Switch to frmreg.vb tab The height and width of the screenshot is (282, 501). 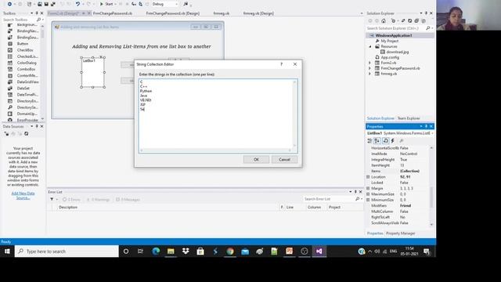coord(221,13)
